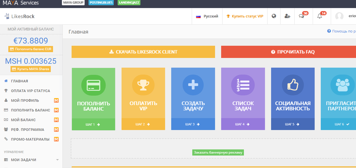Click the LikesRock logo
Viewport: 356px width, 168px height.
(20, 16)
